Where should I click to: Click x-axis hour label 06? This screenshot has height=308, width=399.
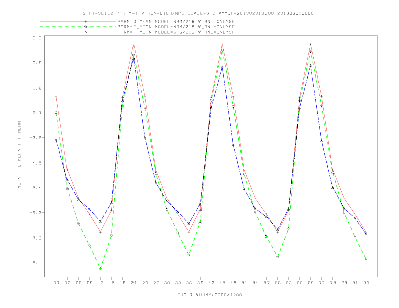coord(79,283)
